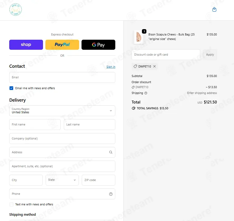The image size is (234, 221).
Task: Click the store logo in header
Action: 16,10
